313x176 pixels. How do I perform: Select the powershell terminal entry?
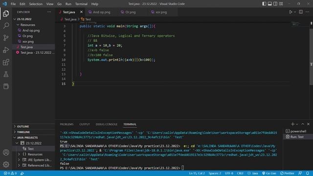tap(298, 131)
